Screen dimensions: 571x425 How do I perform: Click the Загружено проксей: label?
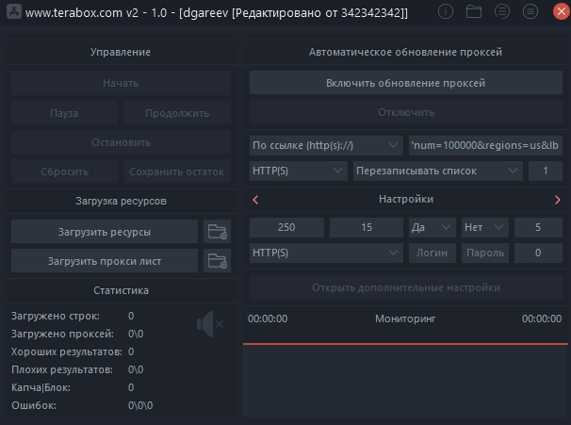[62, 334]
